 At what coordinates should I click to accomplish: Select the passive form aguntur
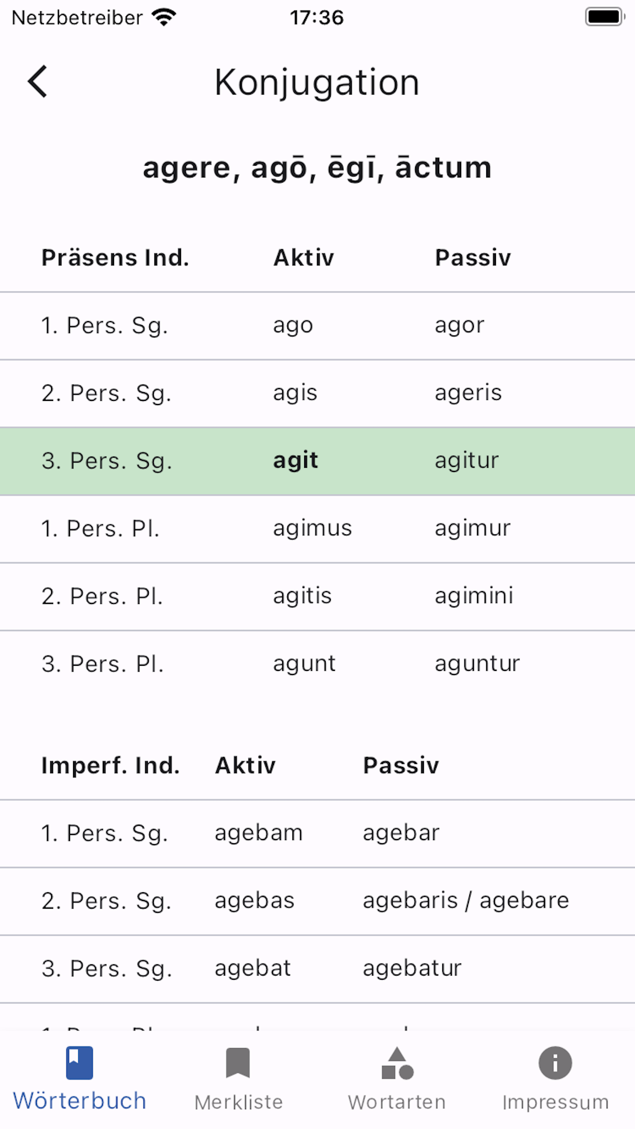pos(477,664)
